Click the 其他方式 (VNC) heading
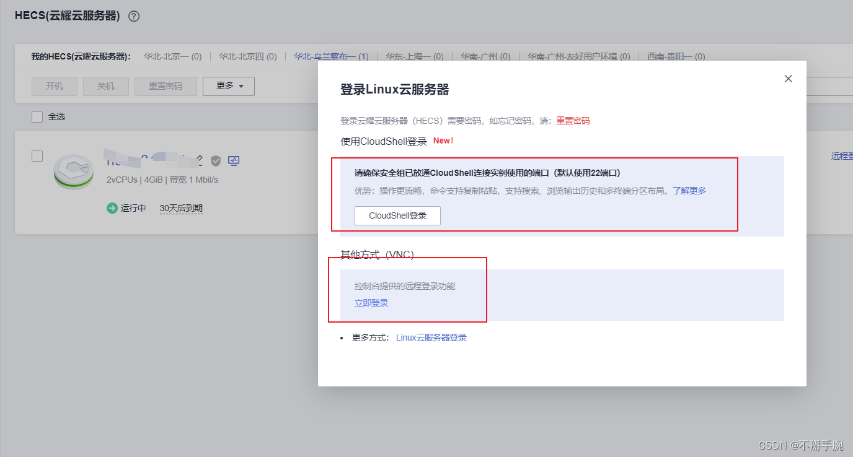Screen dimensions: 853x457 click(377, 255)
